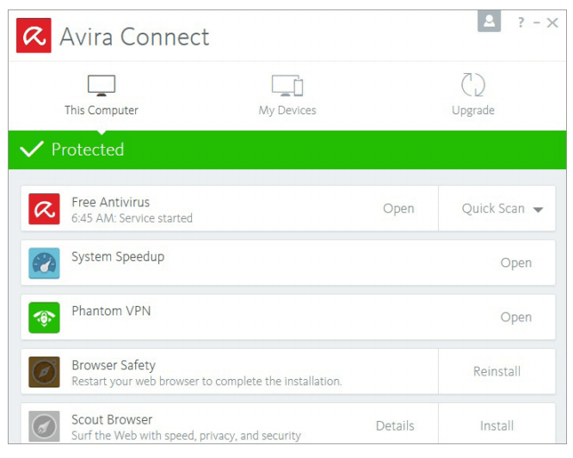Screen dimensions: 573x458
Task: Minimize the Avira Connect window
Action: [537, 23]
